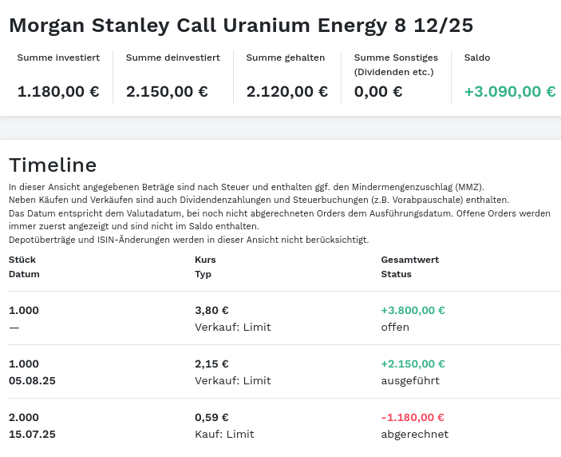Click the 1.180,00 € invested sum value
561x457 pixels.
[x=58, y=91]
